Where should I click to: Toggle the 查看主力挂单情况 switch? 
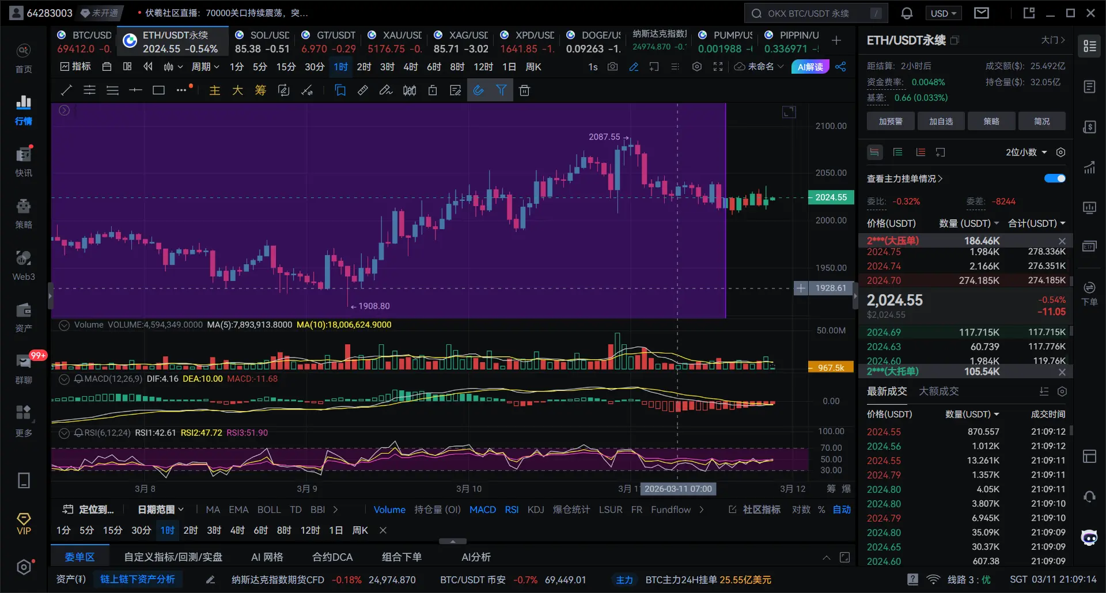pyautogui.click(x=1055, y=178)
